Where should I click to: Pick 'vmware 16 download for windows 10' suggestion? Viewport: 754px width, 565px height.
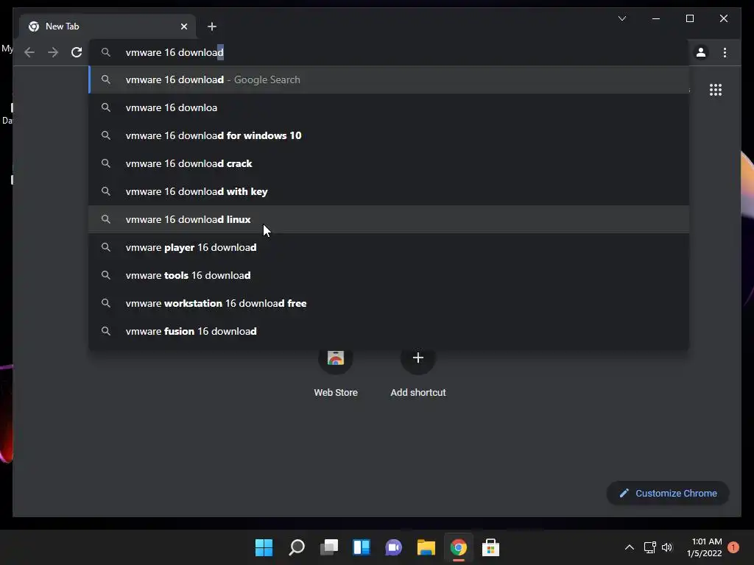389,135
